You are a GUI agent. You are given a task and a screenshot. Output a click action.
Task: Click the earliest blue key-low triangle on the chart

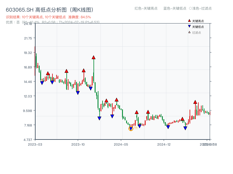(42, 83)
